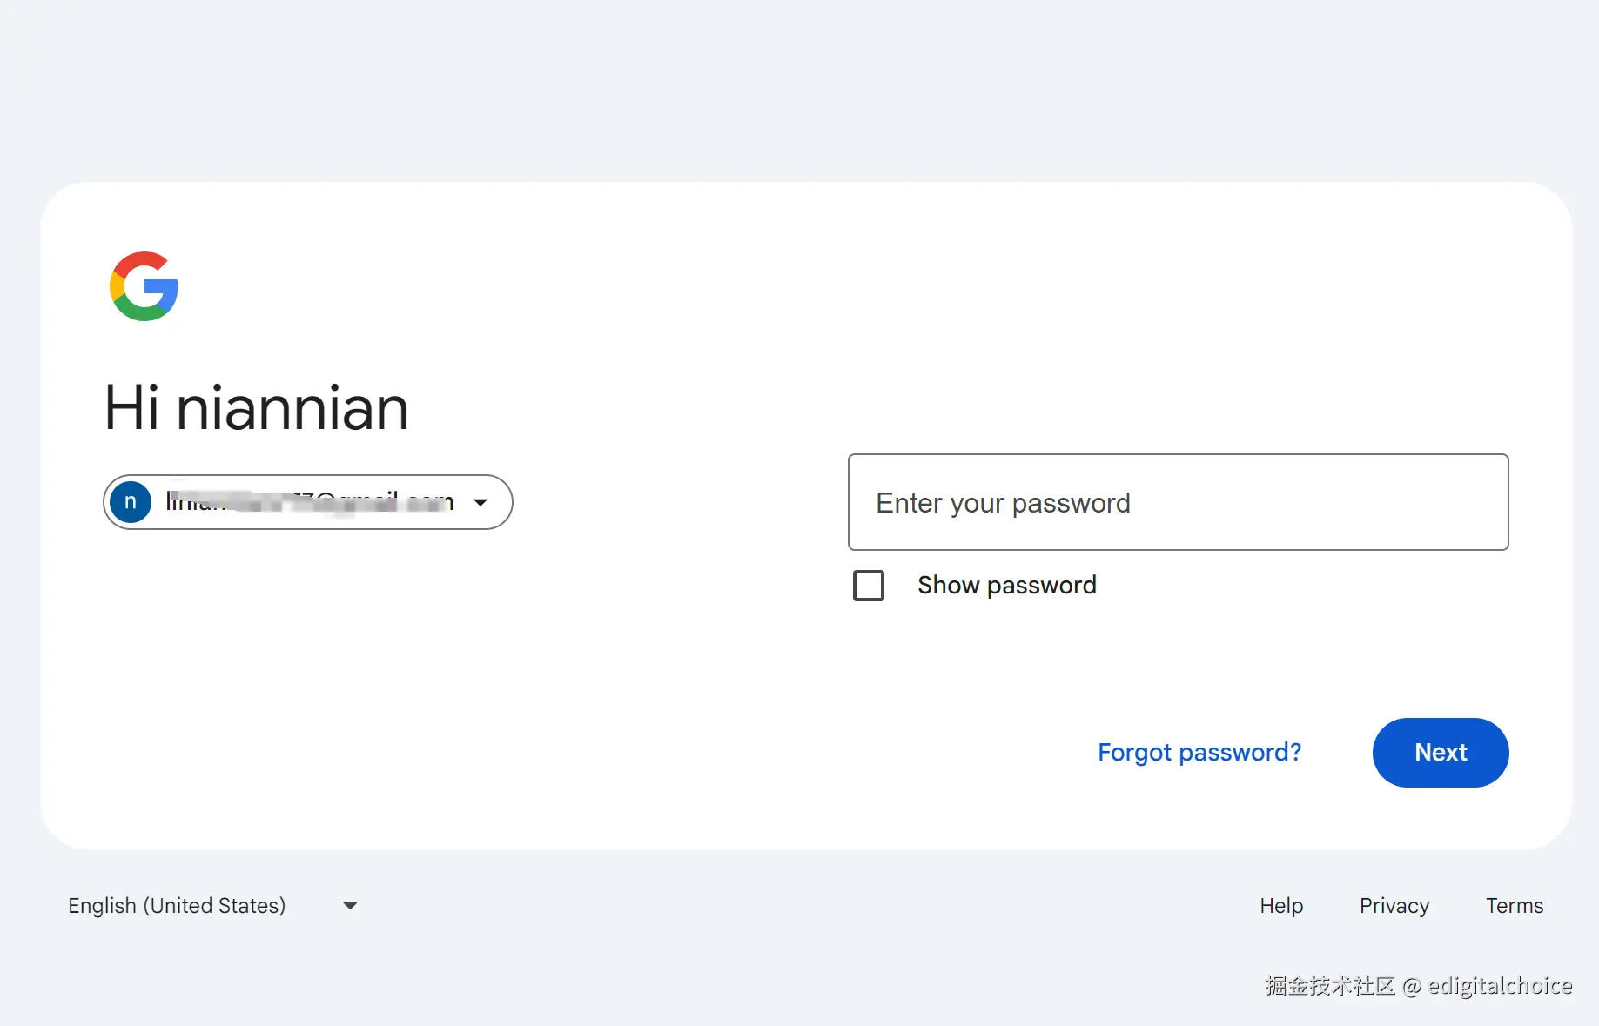Focus the "Enter your password" field
1599x1026 pixels.
(x=1178, y=502)
